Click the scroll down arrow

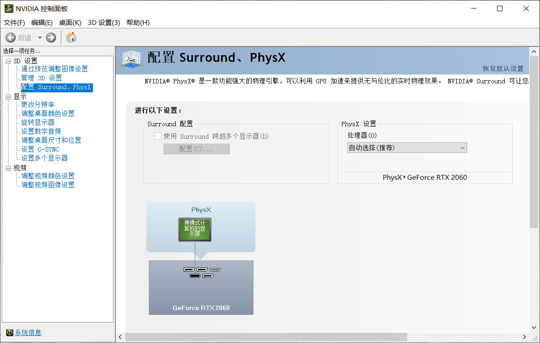point(534,328)
